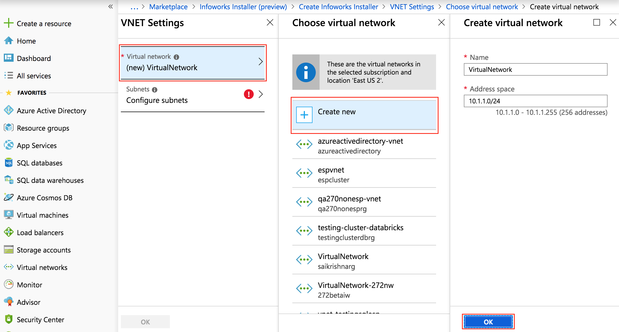Click the Load balancers diamond icon
The width and height of the screenshot is (619, 332).
pyautogui.click(x=9, y=232)
